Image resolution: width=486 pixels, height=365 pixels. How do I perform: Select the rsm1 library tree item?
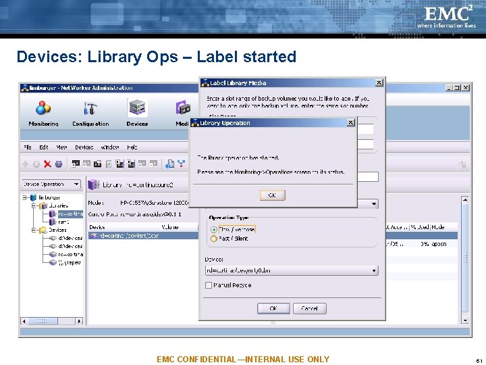[63, 222]
